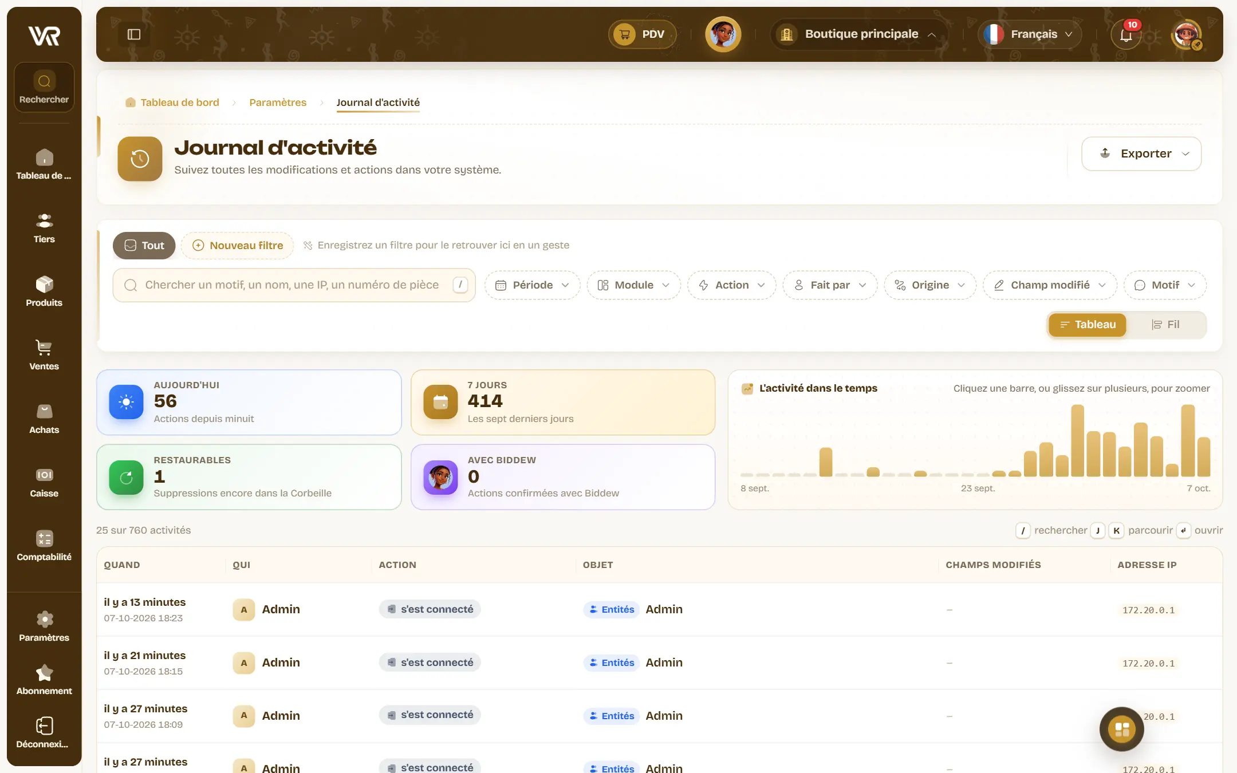Click the Déconnexion logout icon
The height and width of the screenshot is (773, 1237).
[44, 726]
